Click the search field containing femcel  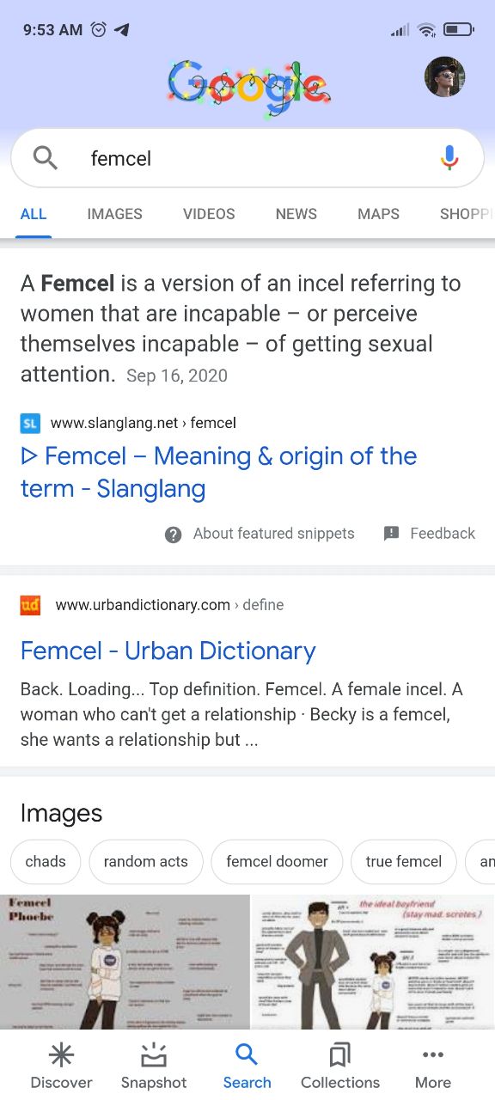(247, 158)
